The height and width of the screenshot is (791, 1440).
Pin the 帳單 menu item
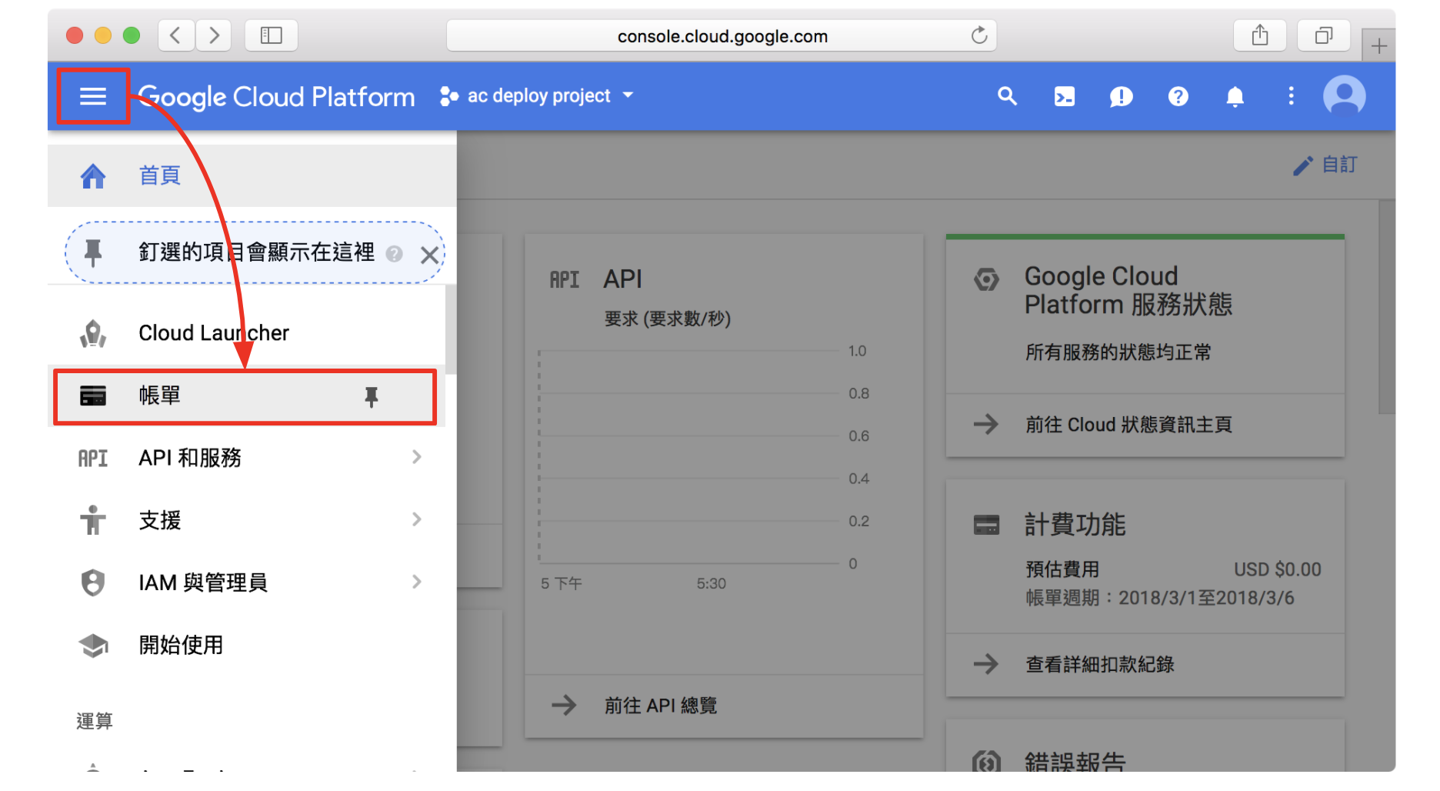pos(371,397)
